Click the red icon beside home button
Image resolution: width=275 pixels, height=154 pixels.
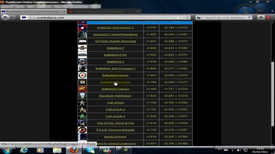(269, 18)
